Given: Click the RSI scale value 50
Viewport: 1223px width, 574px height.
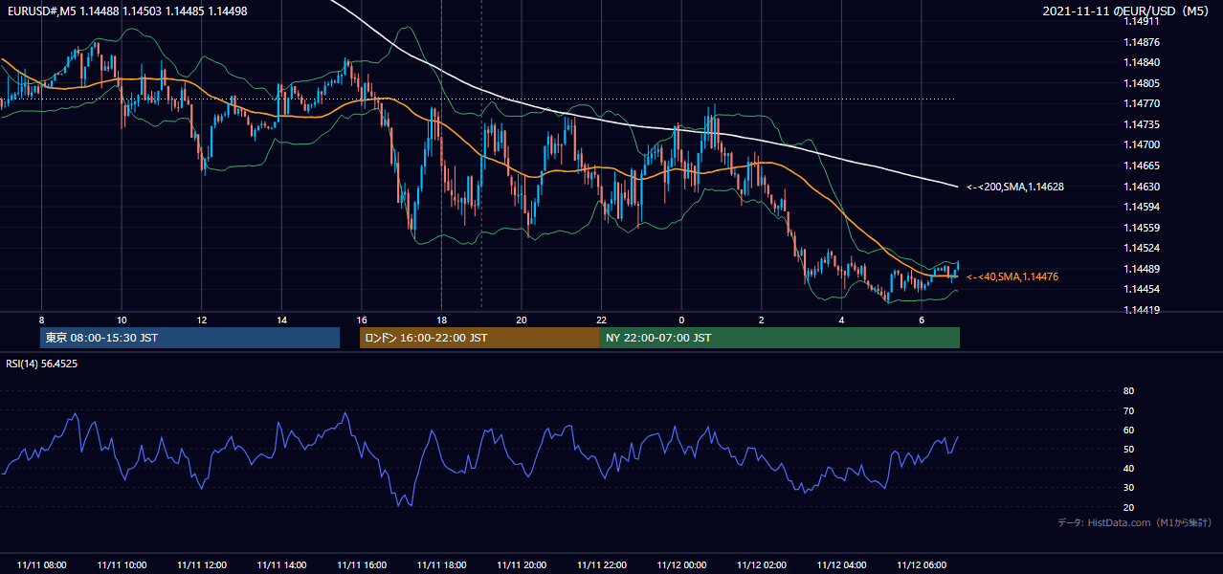Looking at the screenshot, I should [x=1128, y=450].
